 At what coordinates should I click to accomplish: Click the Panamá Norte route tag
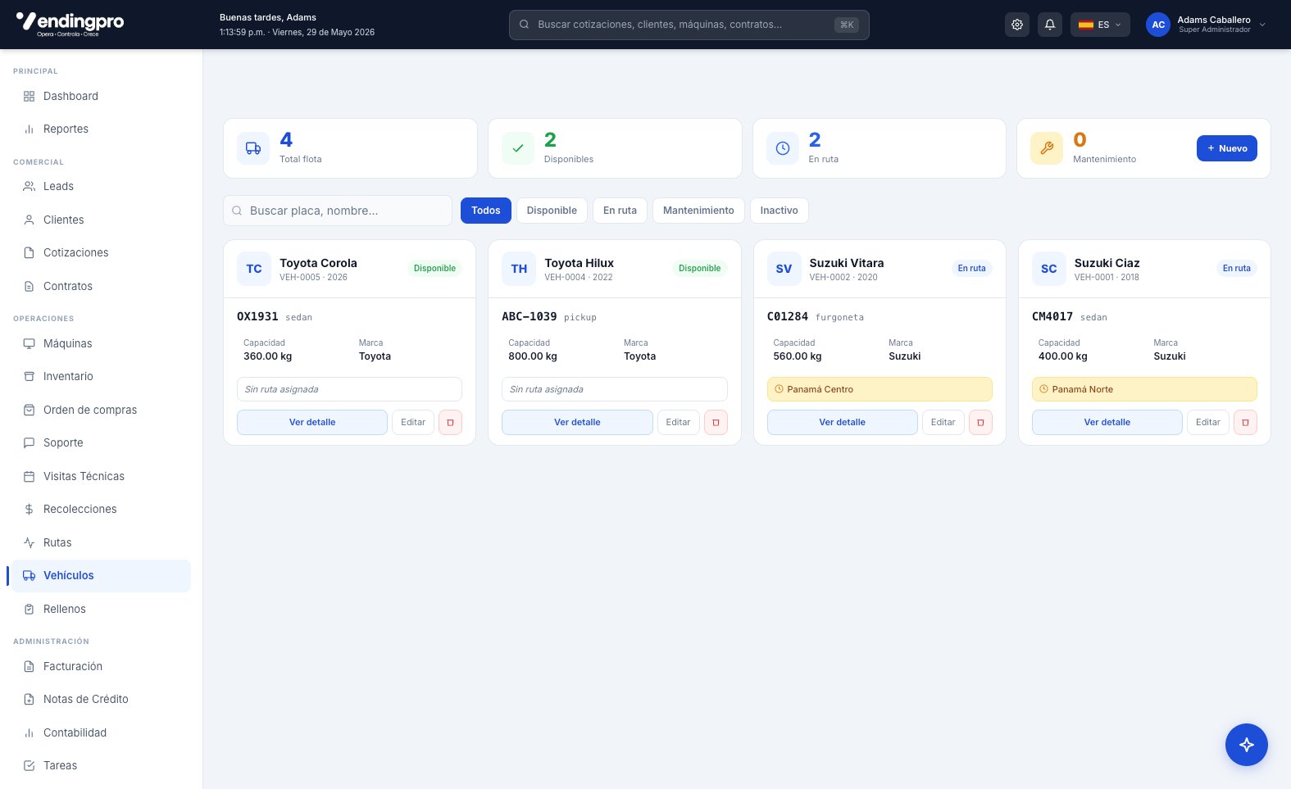click(x=1144, y=389)
